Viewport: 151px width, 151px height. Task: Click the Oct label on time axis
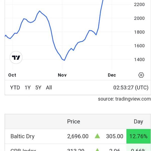pos(12,75)
